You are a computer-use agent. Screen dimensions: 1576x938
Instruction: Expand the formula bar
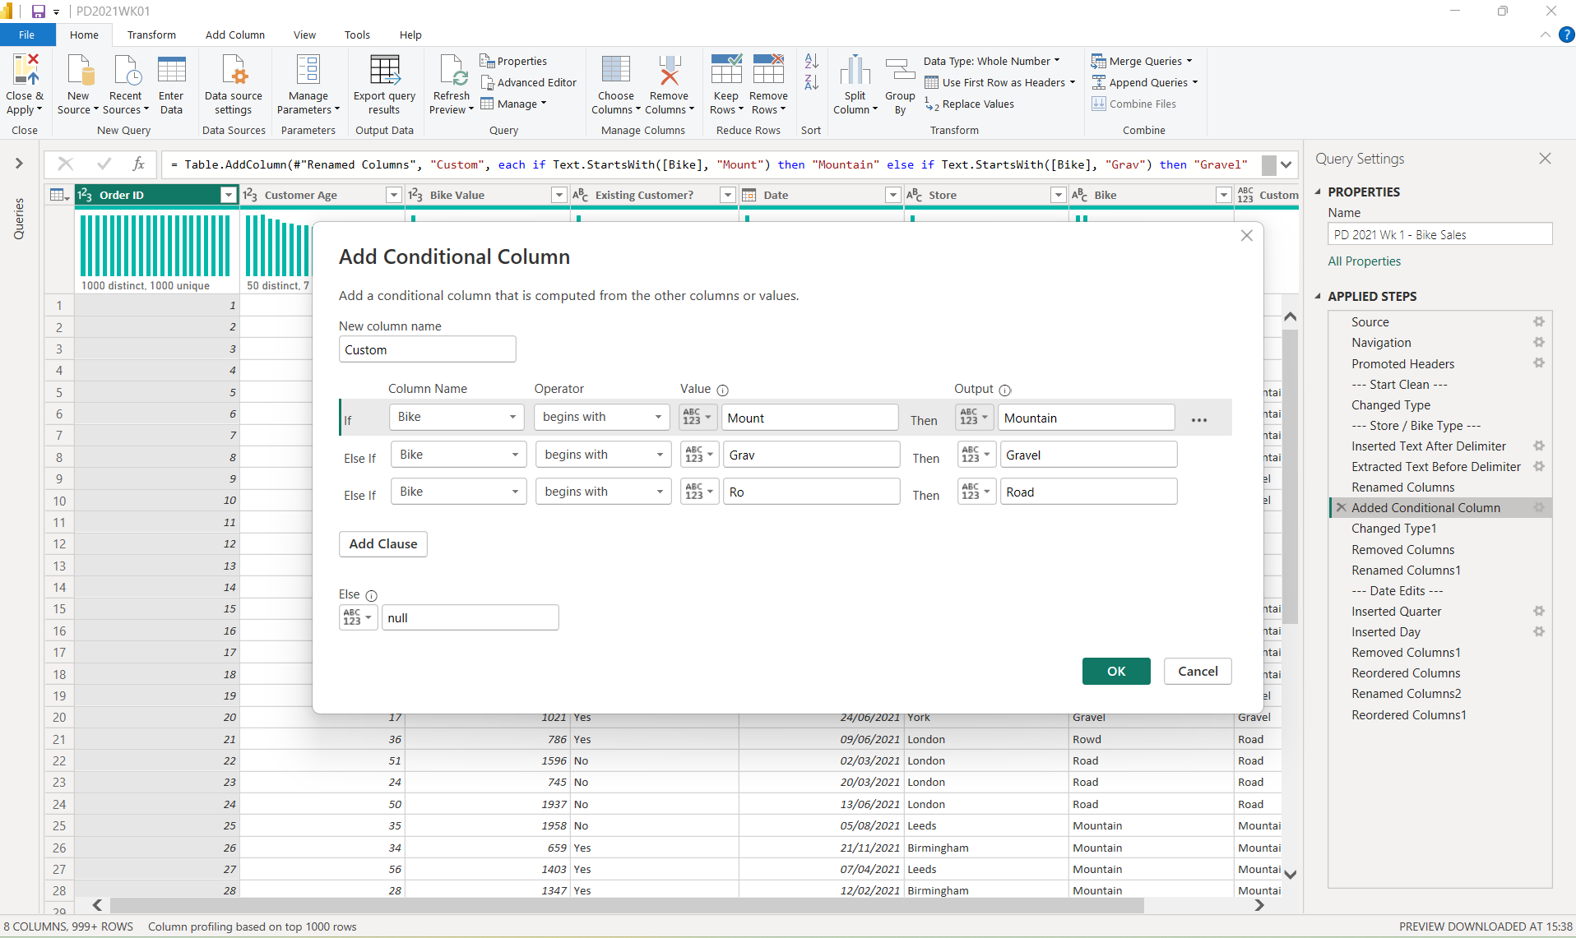1286,164
